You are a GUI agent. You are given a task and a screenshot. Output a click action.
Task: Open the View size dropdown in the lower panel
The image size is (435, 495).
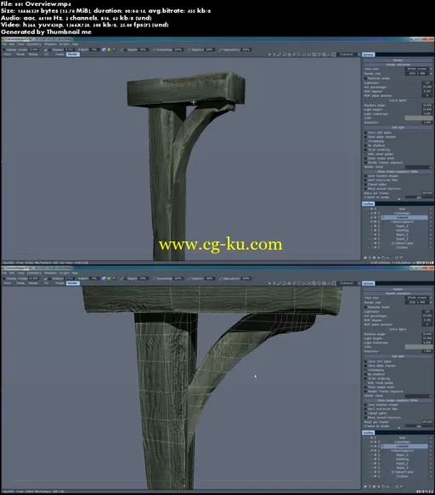[x=418, y=298]
